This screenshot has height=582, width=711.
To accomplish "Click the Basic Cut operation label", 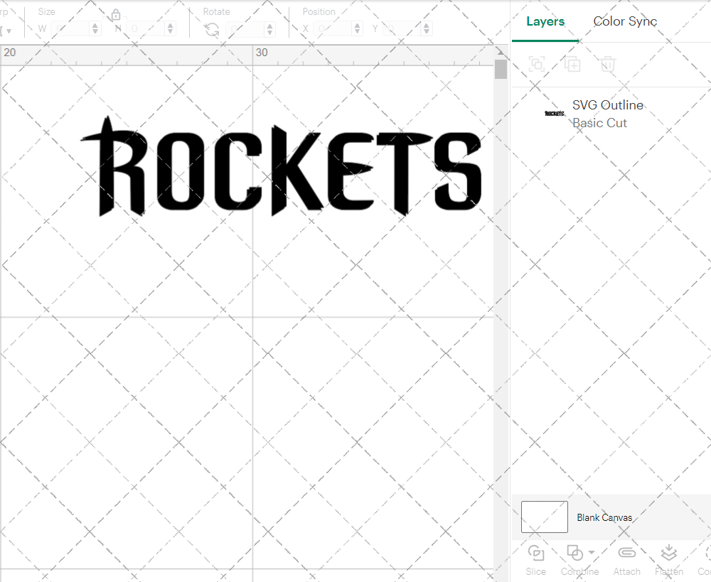I will pos(599,123).
